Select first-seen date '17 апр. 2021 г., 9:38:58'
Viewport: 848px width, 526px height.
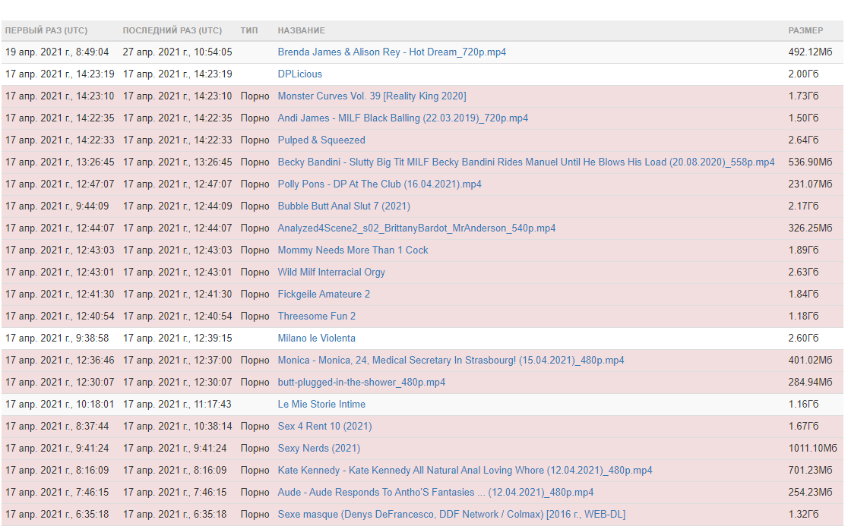click(57, 338)
